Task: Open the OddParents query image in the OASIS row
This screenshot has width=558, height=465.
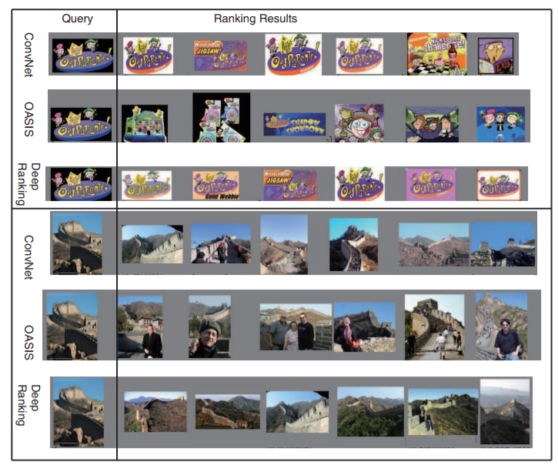Action: pos(81,124)
